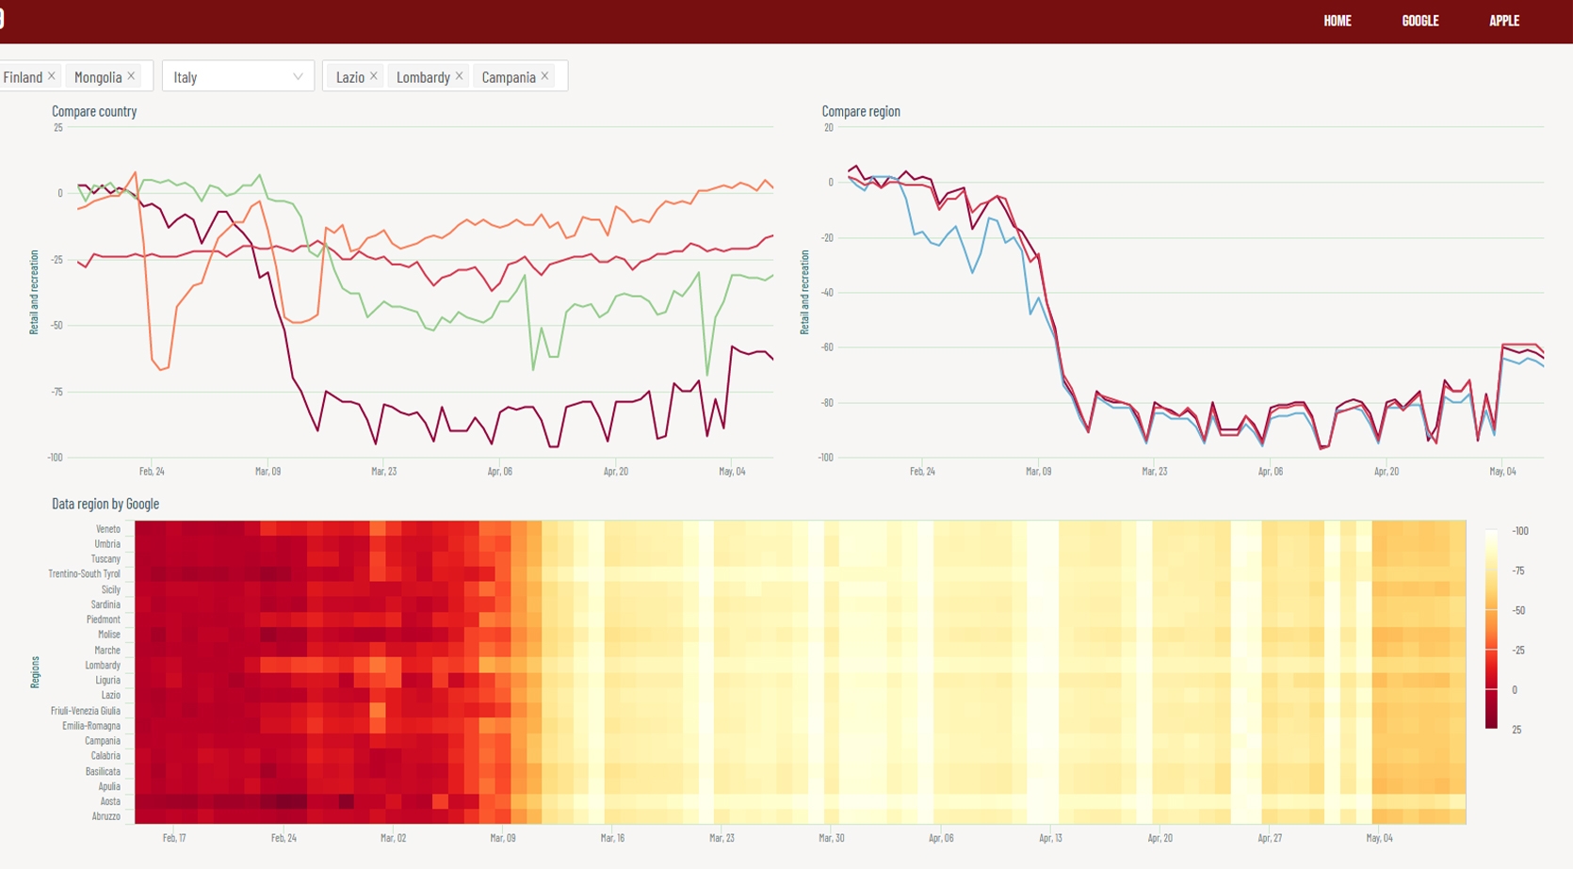The width and height of the screenshot is (1573, 869).
Task: Click the Apr, 27 heatmap axis label
Action: pos(1270,838)
